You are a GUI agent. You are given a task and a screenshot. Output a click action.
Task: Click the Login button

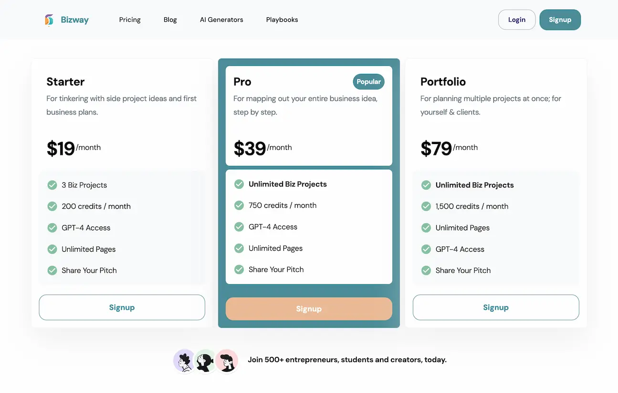(517, 20)
